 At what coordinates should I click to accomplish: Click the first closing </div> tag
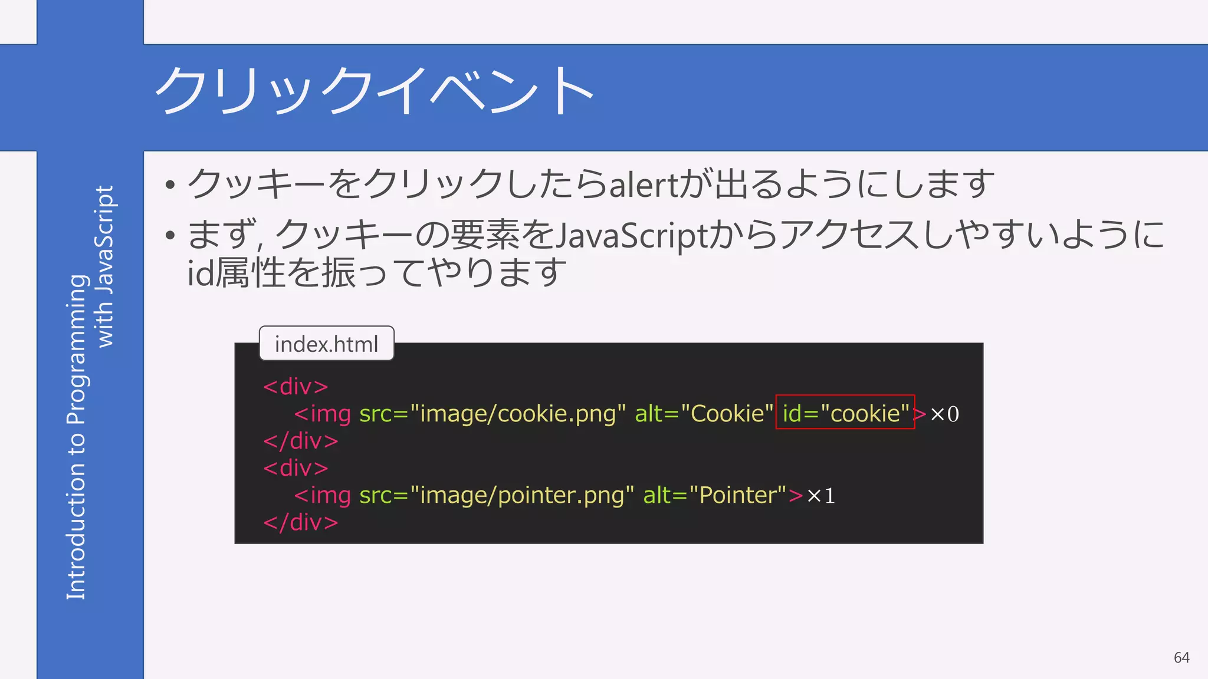click(301, 441)
